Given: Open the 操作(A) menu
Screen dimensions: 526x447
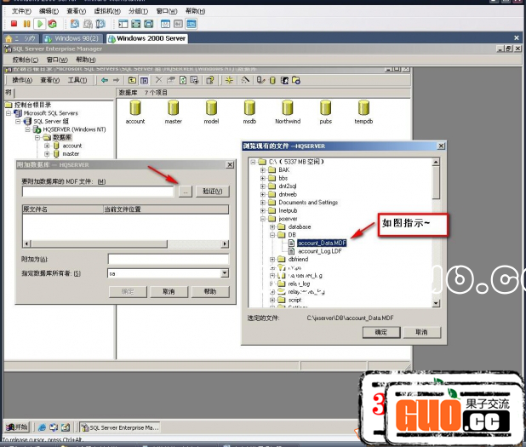Looking at the screenshot, I should [22, 80].
